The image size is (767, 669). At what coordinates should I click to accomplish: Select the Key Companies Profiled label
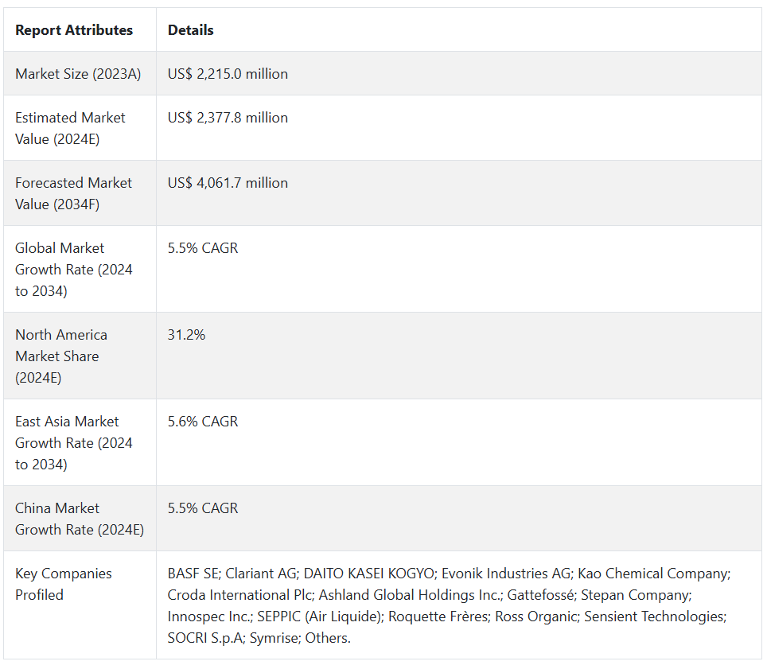(x=64, y=584)
